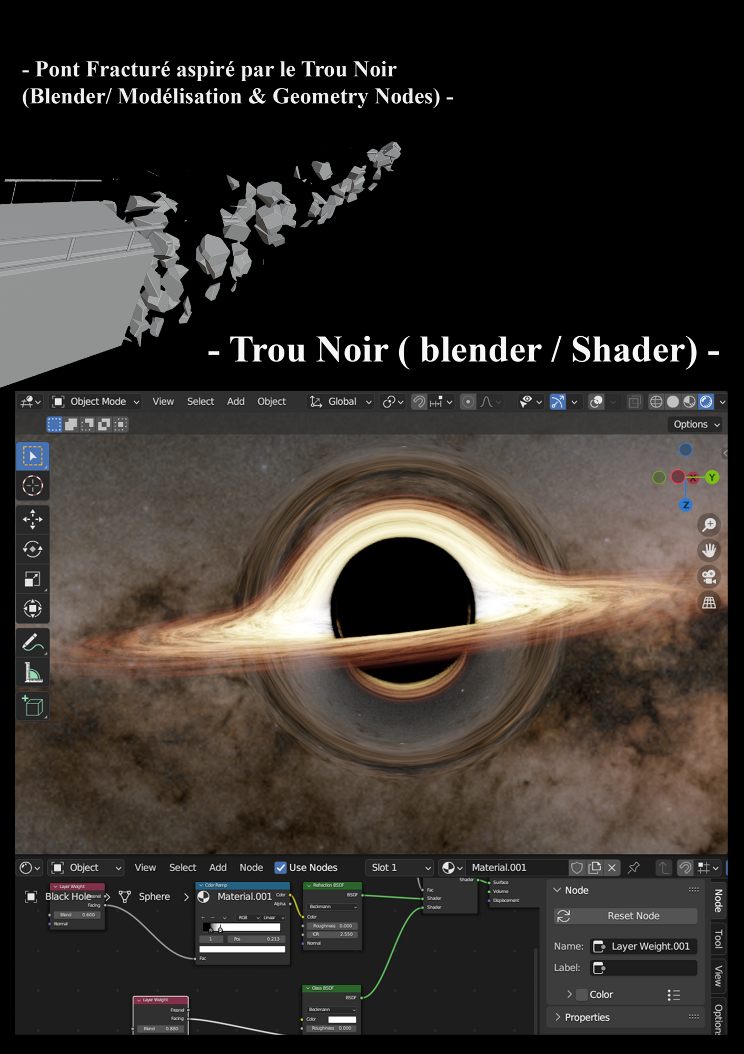Select the Select Box tool in viewport toolbar
Viewport: 744px width, 1054px height.
[33, 456]
